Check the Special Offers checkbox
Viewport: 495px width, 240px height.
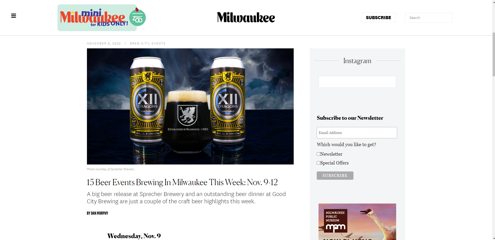point(319,163)
